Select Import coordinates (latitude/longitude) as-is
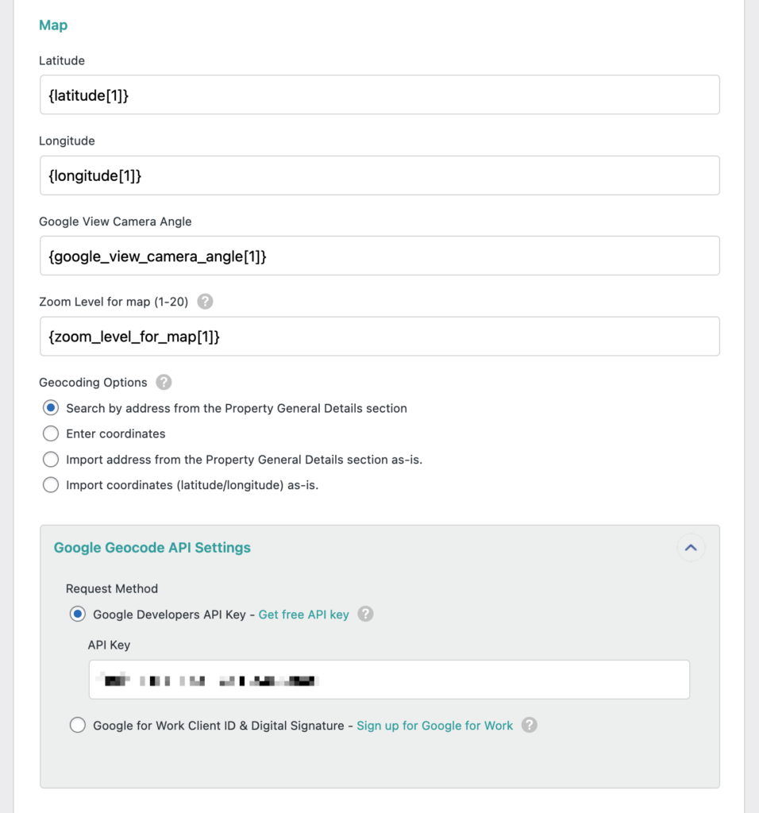The height and width of the screenshot is (813, 759). coord(51,484)
